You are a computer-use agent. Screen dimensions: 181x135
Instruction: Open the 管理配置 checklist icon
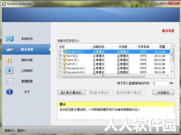[9, 81]
